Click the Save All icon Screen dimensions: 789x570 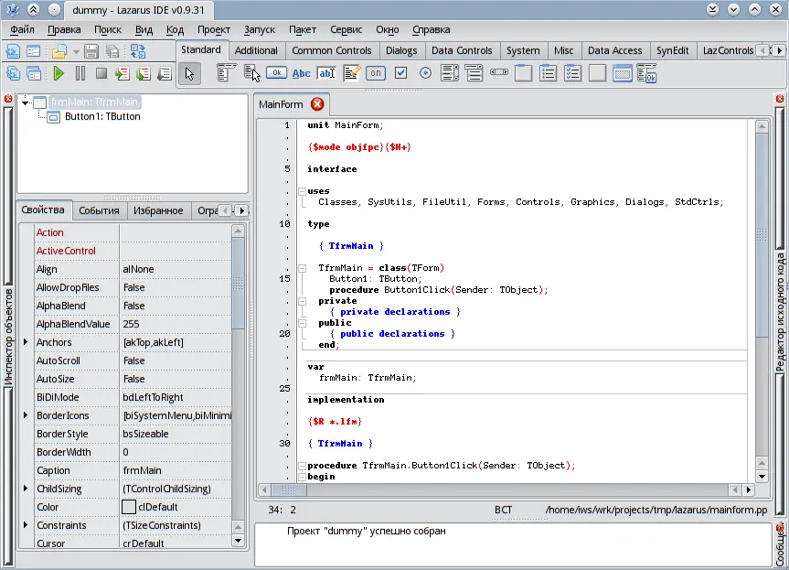click(x=112, y=51)
